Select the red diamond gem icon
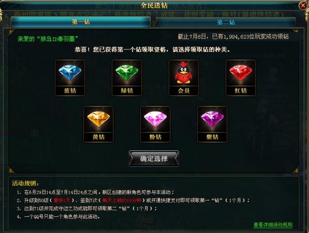This screenshot has width=309, height=233. pyautogui.click(x=241, y=72)
